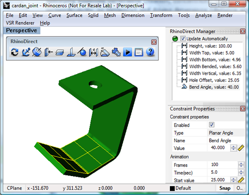Select the Width Bottom constraint row
This screenshot has width=249, height=195.
pyautogui.click(x=215, y=60)
